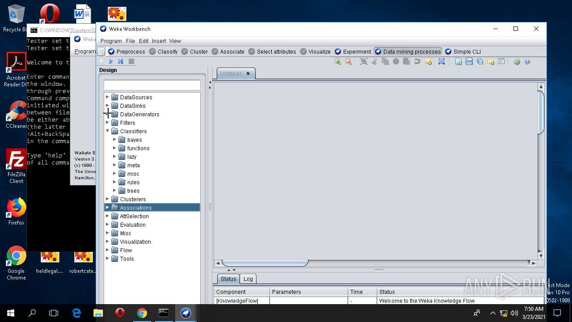The image size is (572, 322).
Task: Select the Visualization folder in tree
Action: click(x=135, y=241)
